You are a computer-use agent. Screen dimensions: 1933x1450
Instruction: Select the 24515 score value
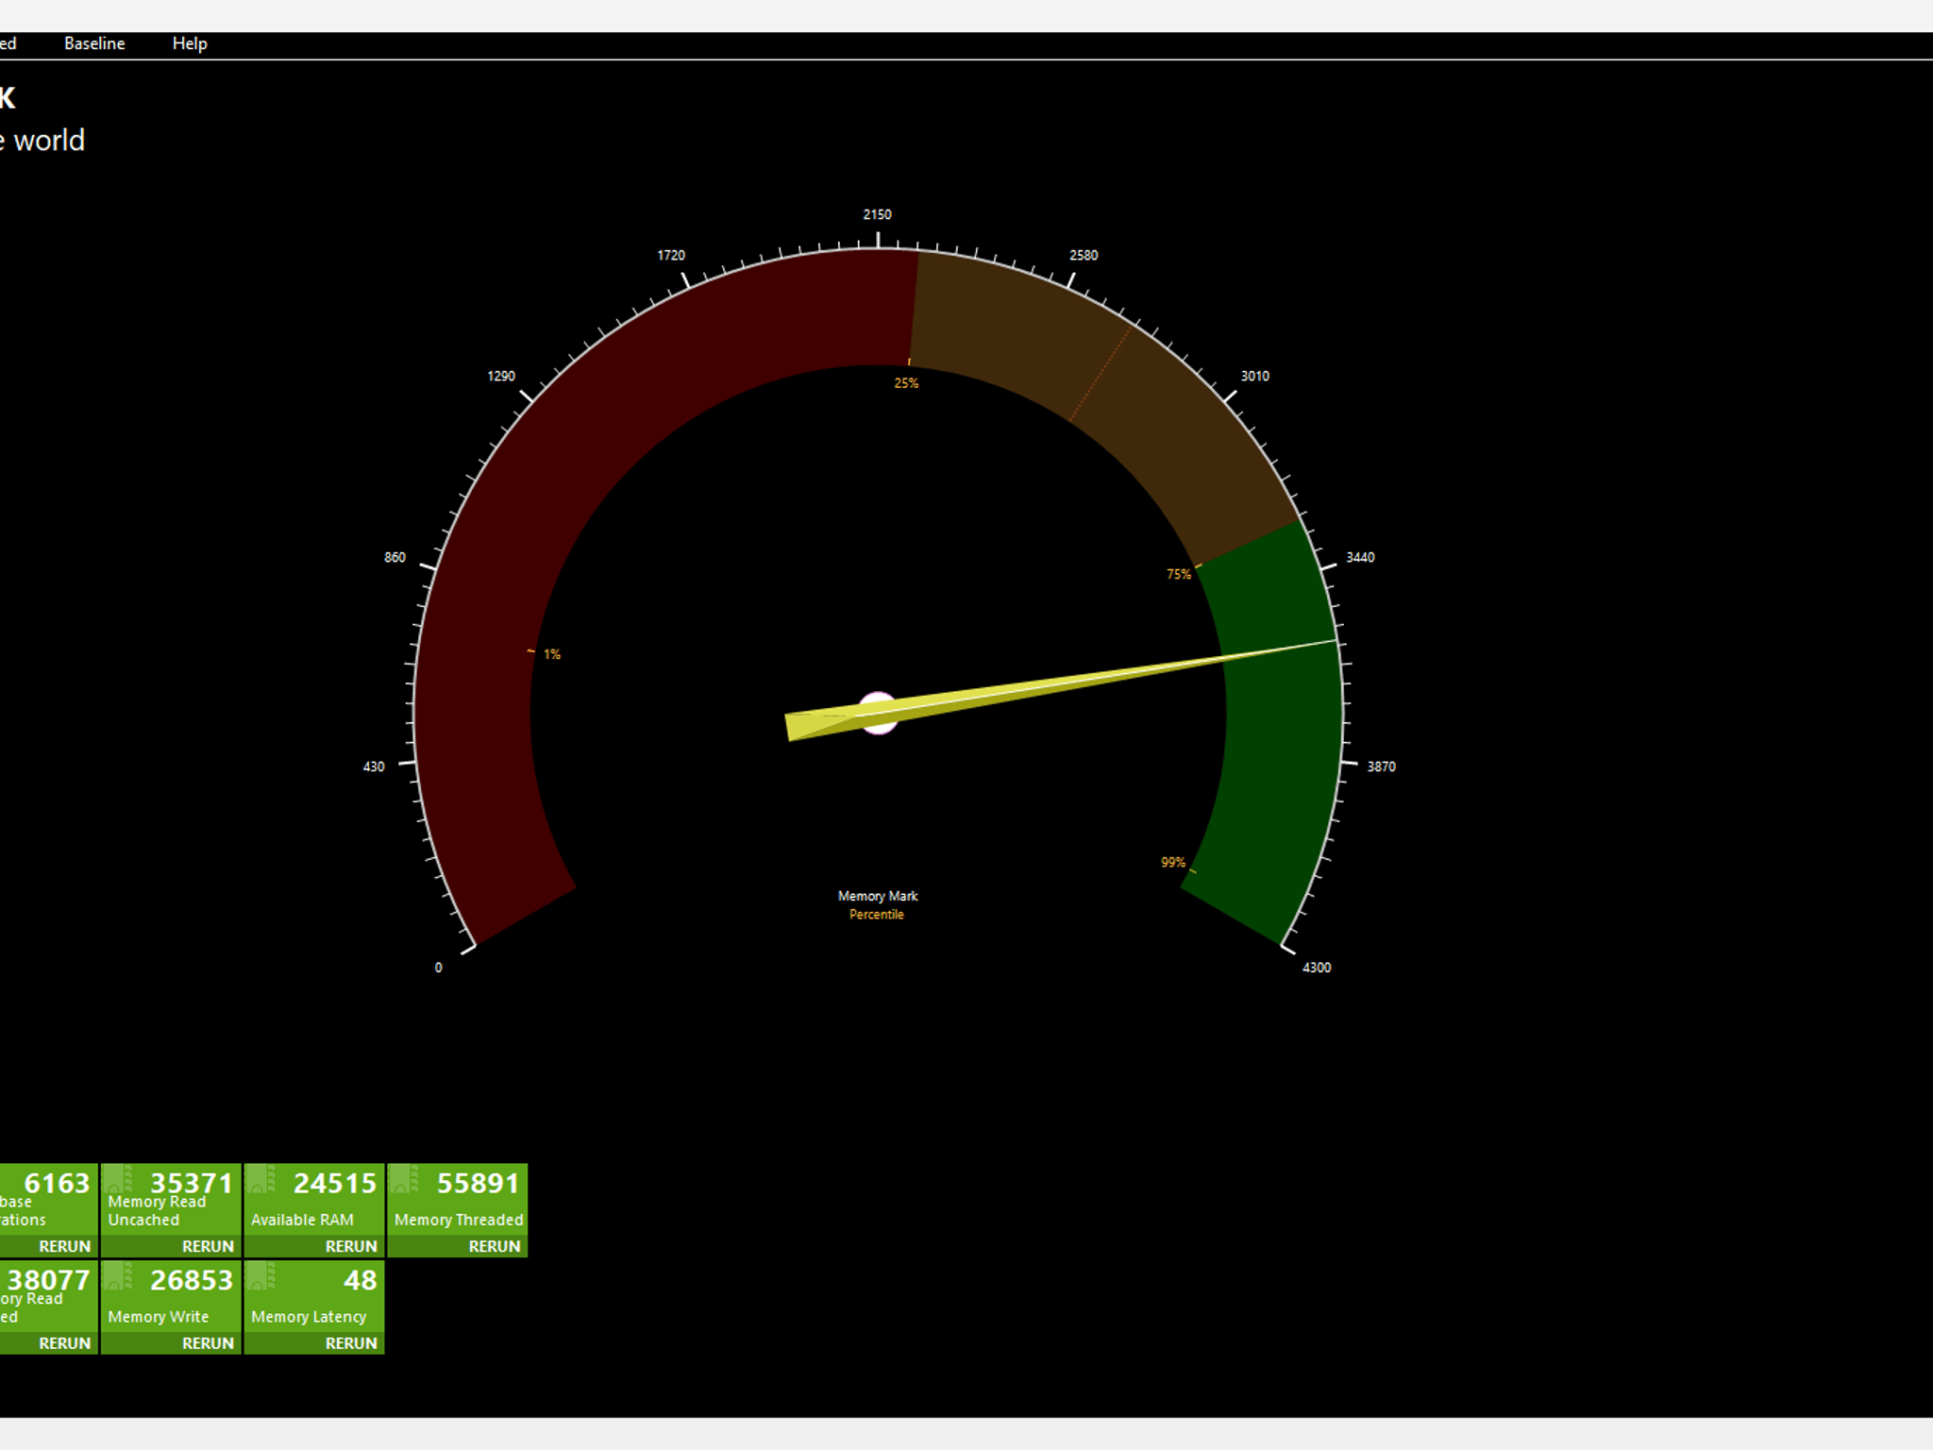335,1183
